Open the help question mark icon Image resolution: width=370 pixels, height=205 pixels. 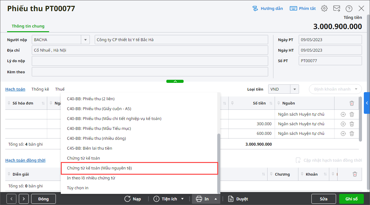(x=349, y=9)
